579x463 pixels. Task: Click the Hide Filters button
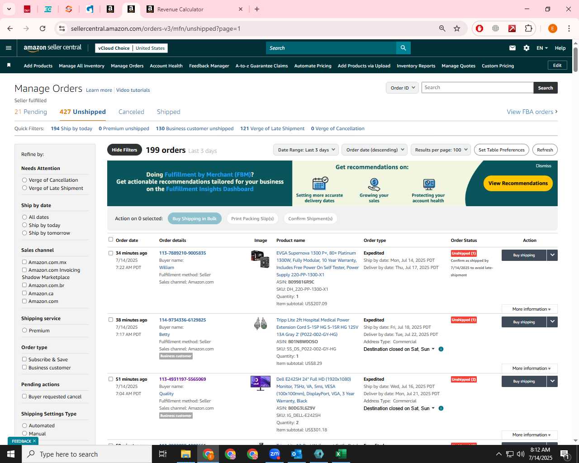click(x=124, y=150)
